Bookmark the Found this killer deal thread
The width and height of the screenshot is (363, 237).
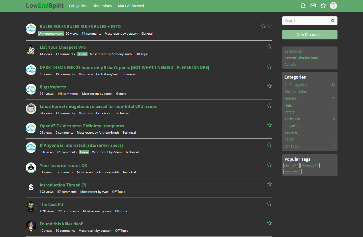tap(269, 223)
